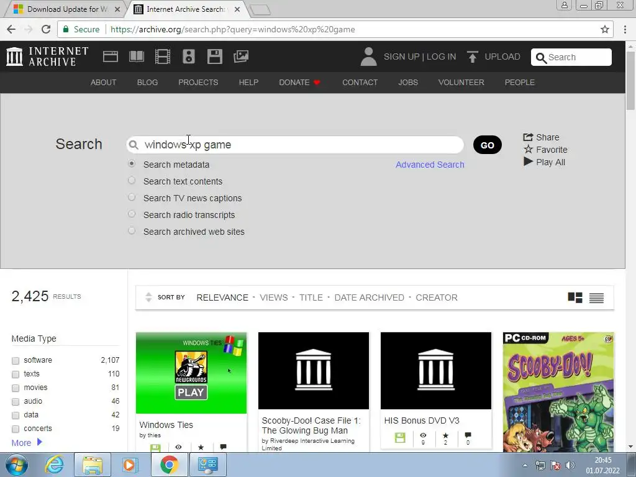Expand More media types
This screenshot has height=477, width=636.
coord(27,442)
